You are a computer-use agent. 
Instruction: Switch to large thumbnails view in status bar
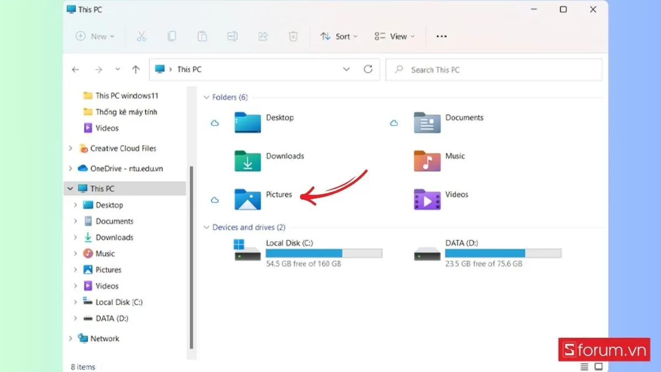tap(599, 366)
